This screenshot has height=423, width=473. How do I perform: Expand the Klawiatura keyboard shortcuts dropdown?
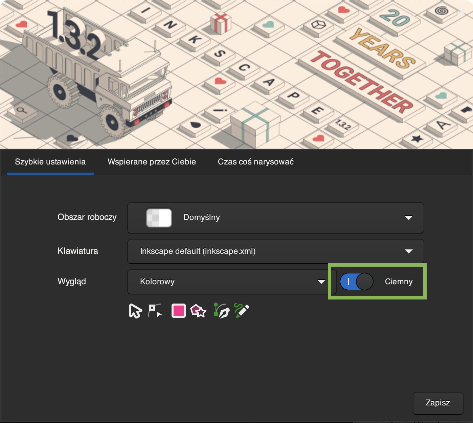(275, 251)
